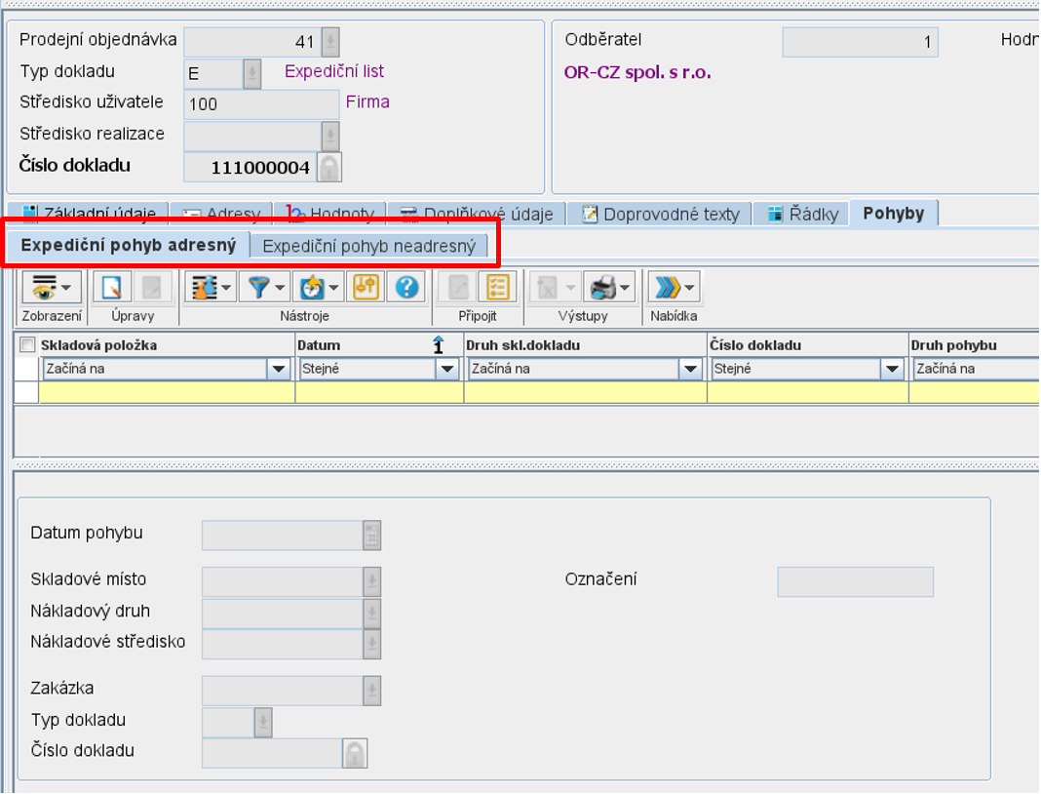Click the lock icon beside top Číslo dokladu

click(x=329, y=168)
